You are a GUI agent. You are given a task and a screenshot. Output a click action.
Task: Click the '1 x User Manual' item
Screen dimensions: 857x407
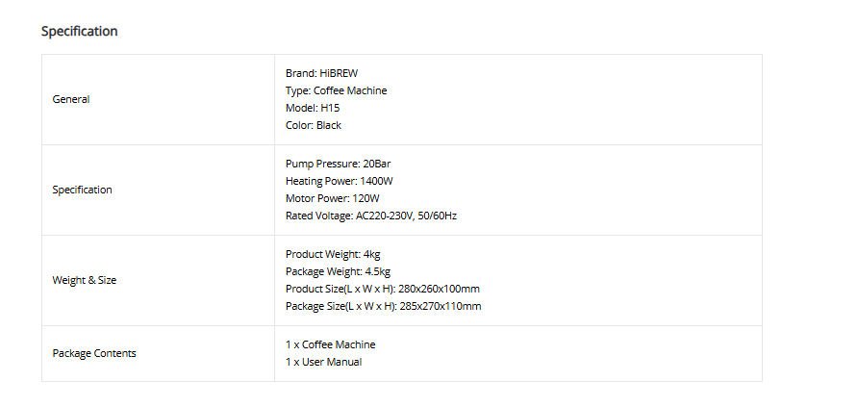pyautogui.click(x=323, y=362)
